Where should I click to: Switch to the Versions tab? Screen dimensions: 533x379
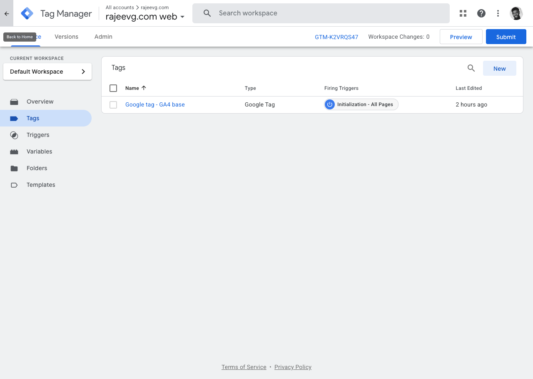coord(66,37)
